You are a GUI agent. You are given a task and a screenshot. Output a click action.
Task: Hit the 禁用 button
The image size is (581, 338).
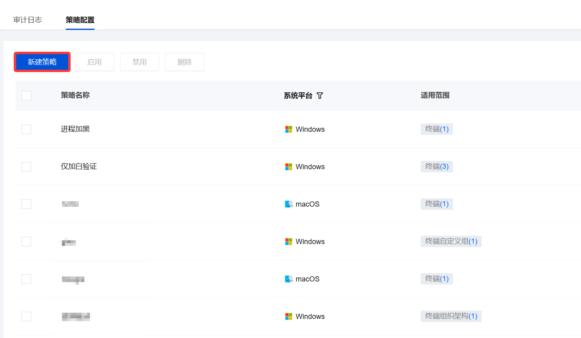pos(140,62)
